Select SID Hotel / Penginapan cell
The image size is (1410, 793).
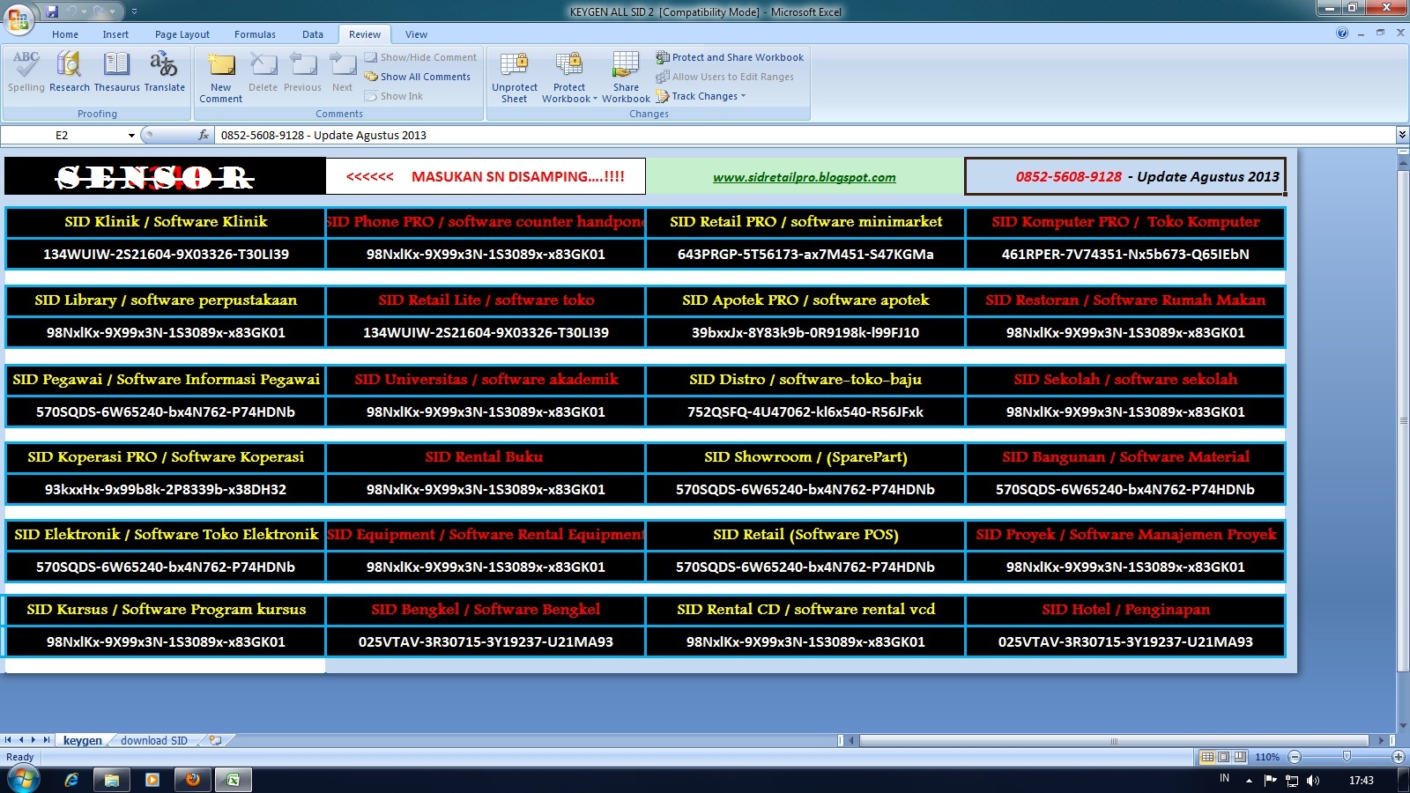(x=1125, y=610)
